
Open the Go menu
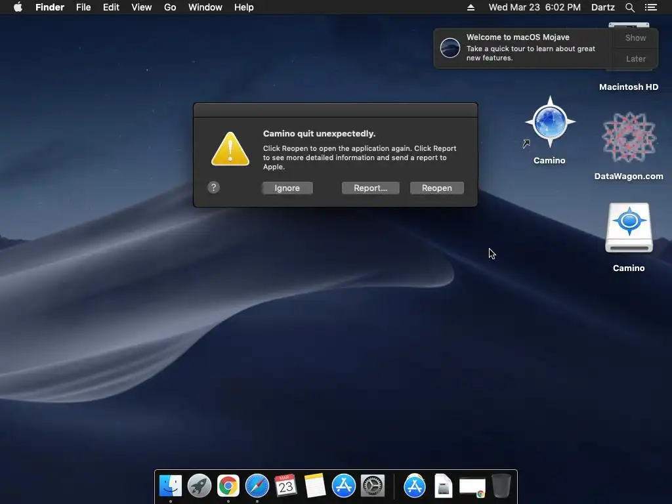tap(170, 7)
